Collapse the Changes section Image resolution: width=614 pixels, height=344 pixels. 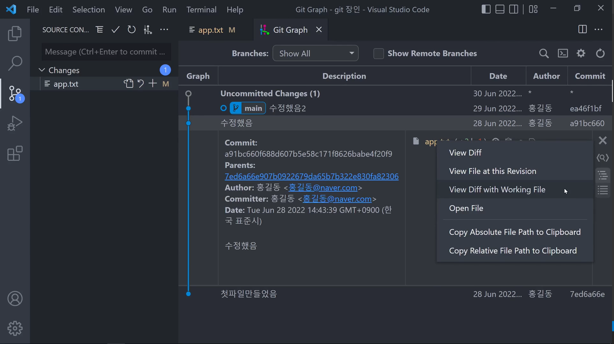(x=42, y=70)
